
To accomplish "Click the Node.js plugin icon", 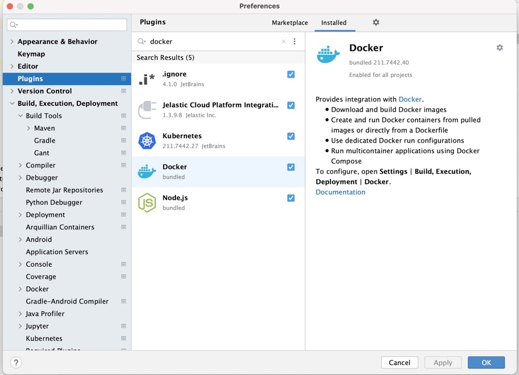I will 147,203.
